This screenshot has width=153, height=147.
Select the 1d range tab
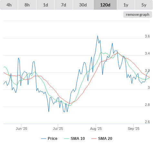pyautogui.click(x=46, y=5)
